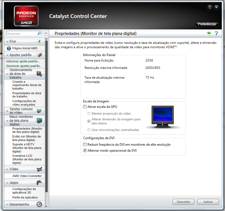Screen dimensions: 225x211
Task: Click the display name value 2036
Action: (x=149, y=60)
